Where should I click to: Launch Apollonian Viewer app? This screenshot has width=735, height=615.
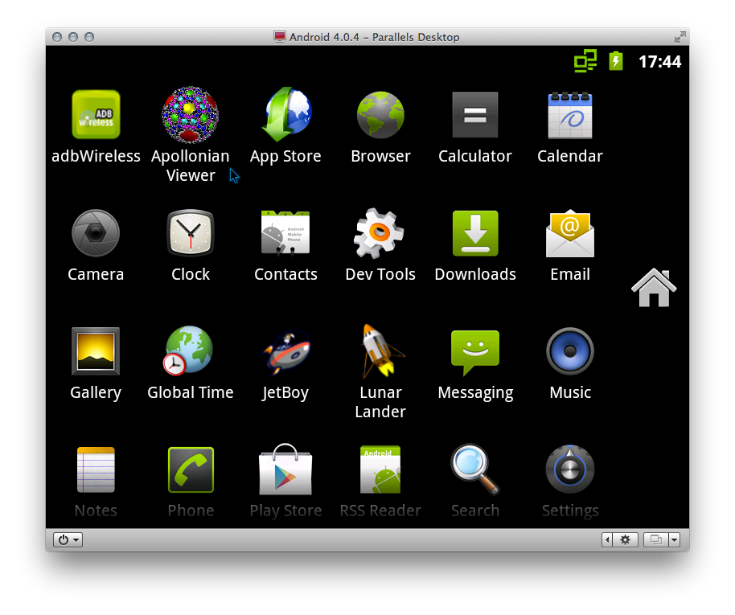[x=191, y=115]
